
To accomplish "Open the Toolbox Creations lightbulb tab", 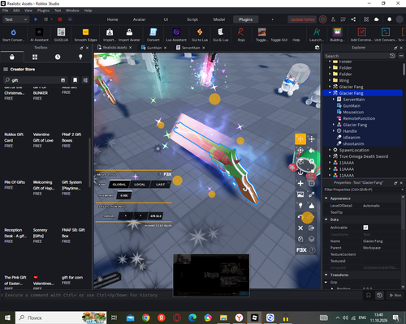I will tap(80, 57).
